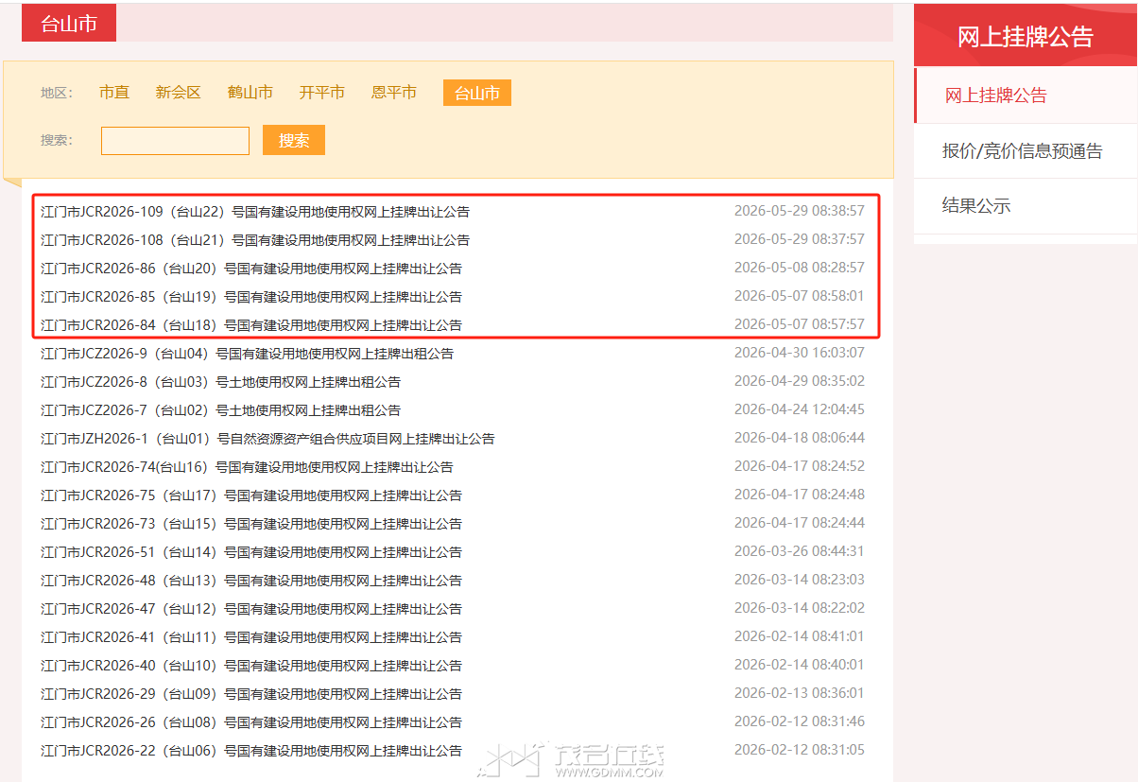Open announcement JCR2026-109 (台山22)
This screenshot has height=782, width=1138.
255,212
